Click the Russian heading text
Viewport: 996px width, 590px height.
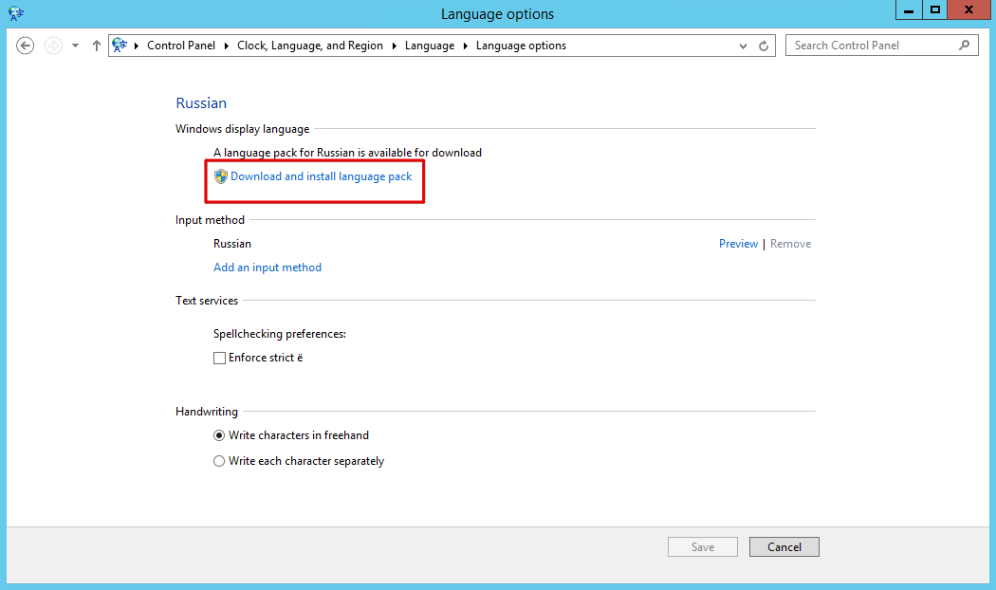pos(201,102)
